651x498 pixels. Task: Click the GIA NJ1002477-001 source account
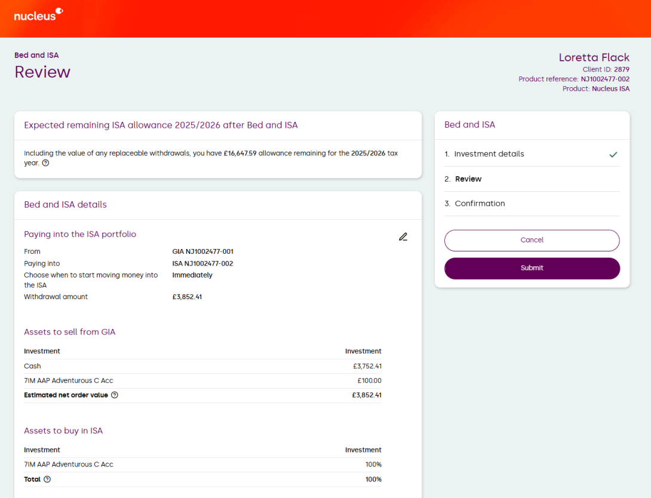202,252
